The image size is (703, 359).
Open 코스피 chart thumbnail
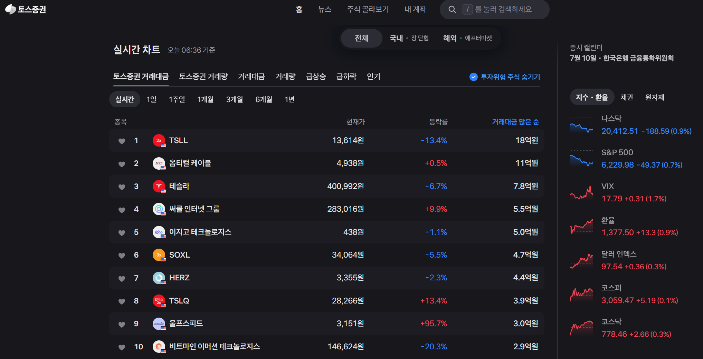582,295
